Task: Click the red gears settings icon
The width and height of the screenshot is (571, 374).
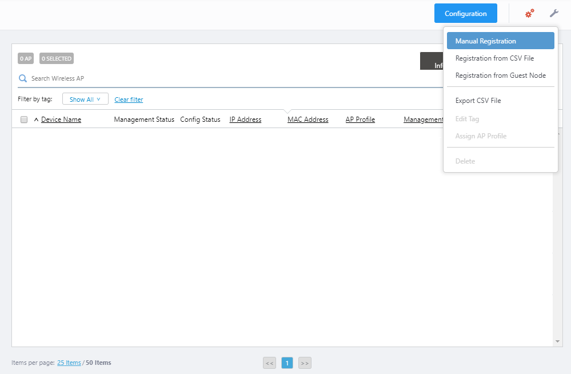Action: pos(529,14)
